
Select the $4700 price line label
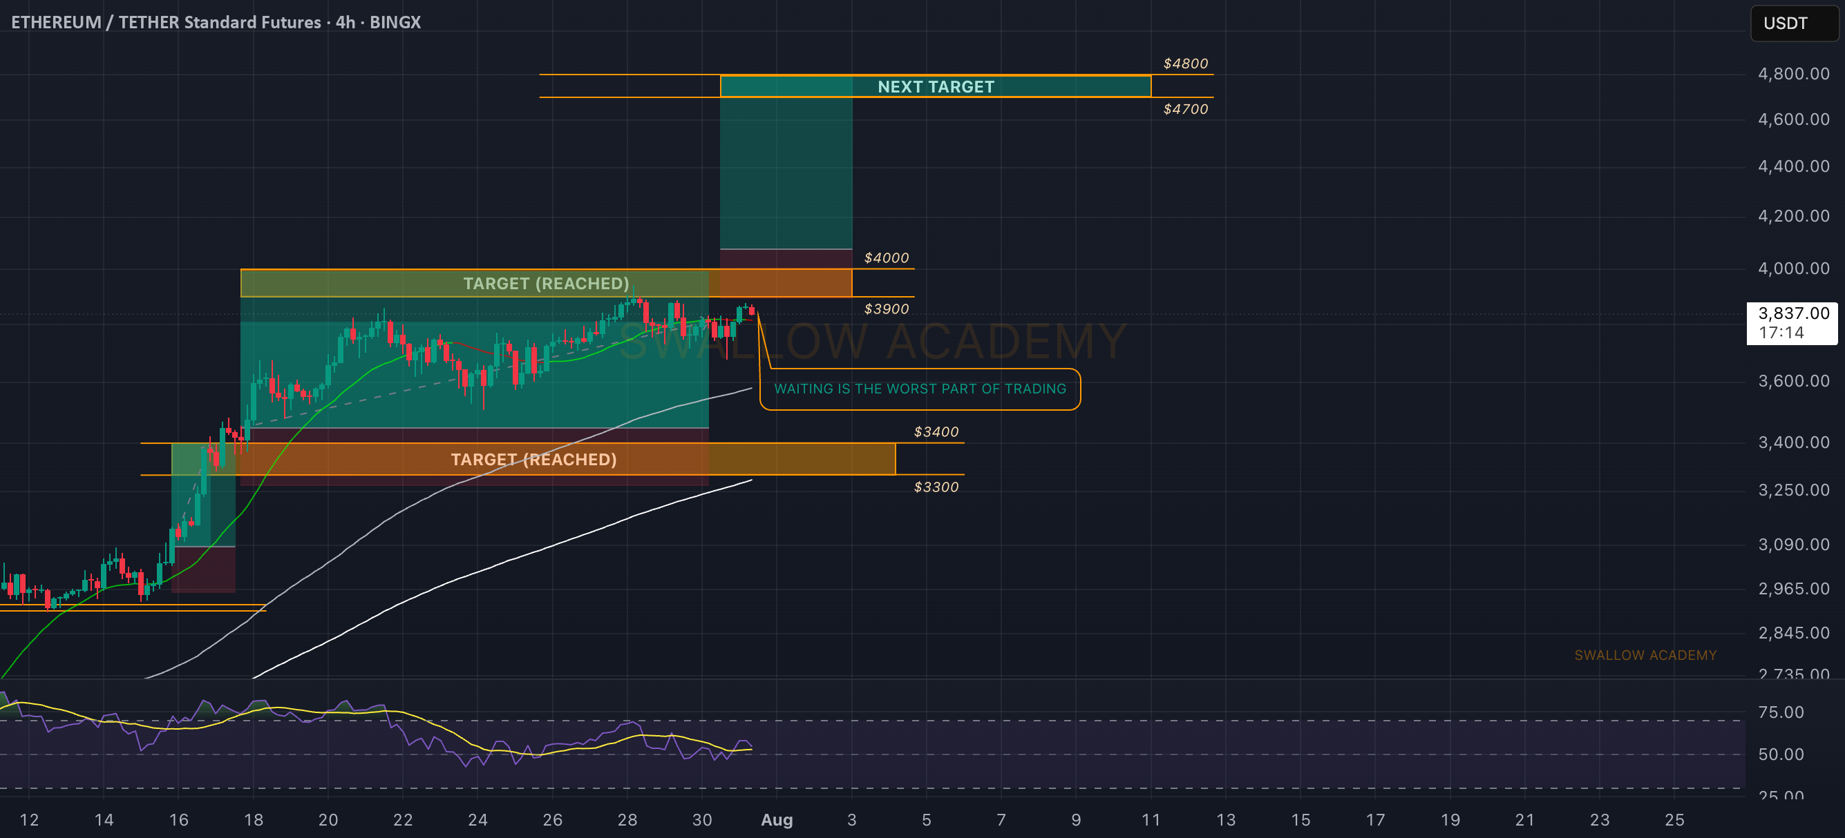[x=1185, y=109]
